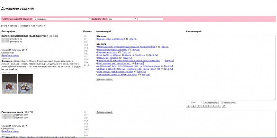Viewport: 277px width, 138px height.
Task: Select grade 3 for the cupcakes homework
Action: pos(85,45)
